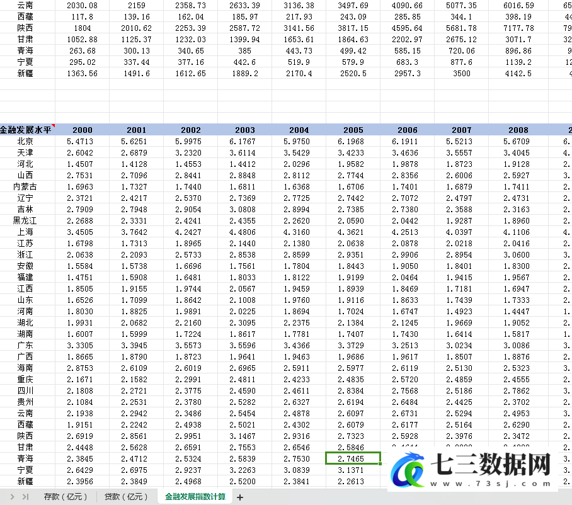The image size is (572, 505).
Task: Switch to the 存款（亿元）sheet tab
Action: [x=66, y=497]
